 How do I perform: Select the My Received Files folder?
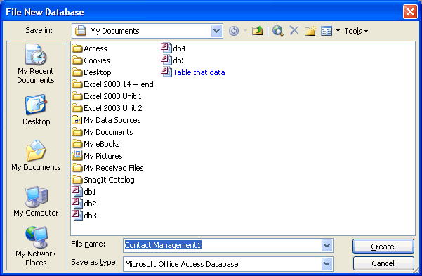click(x=107, y=168)
